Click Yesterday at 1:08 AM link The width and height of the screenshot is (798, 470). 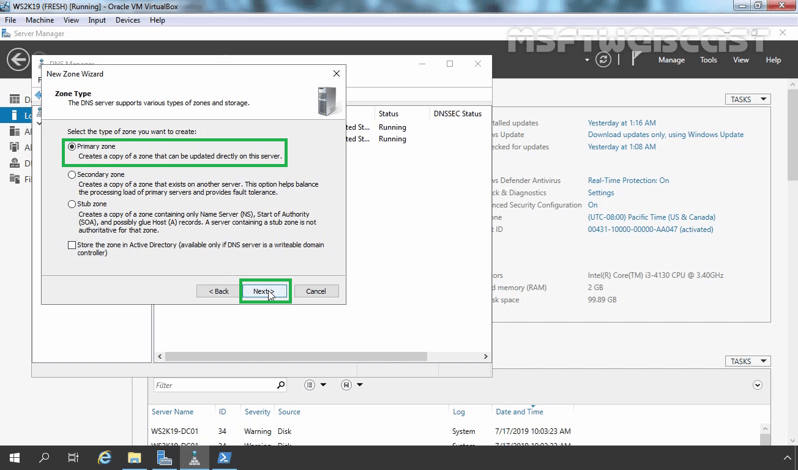(622, 147)
